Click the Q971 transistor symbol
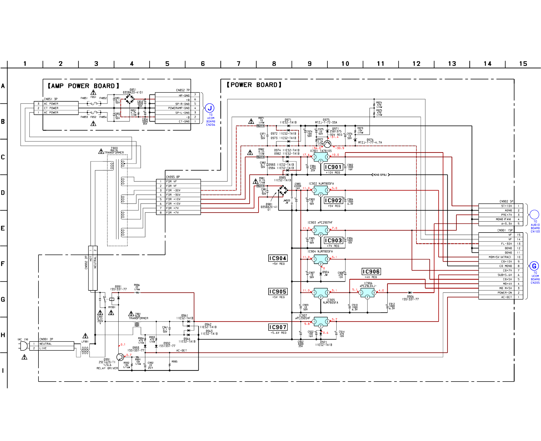Image resolution: width=541 pixels, height=441 pixels. 327,144
